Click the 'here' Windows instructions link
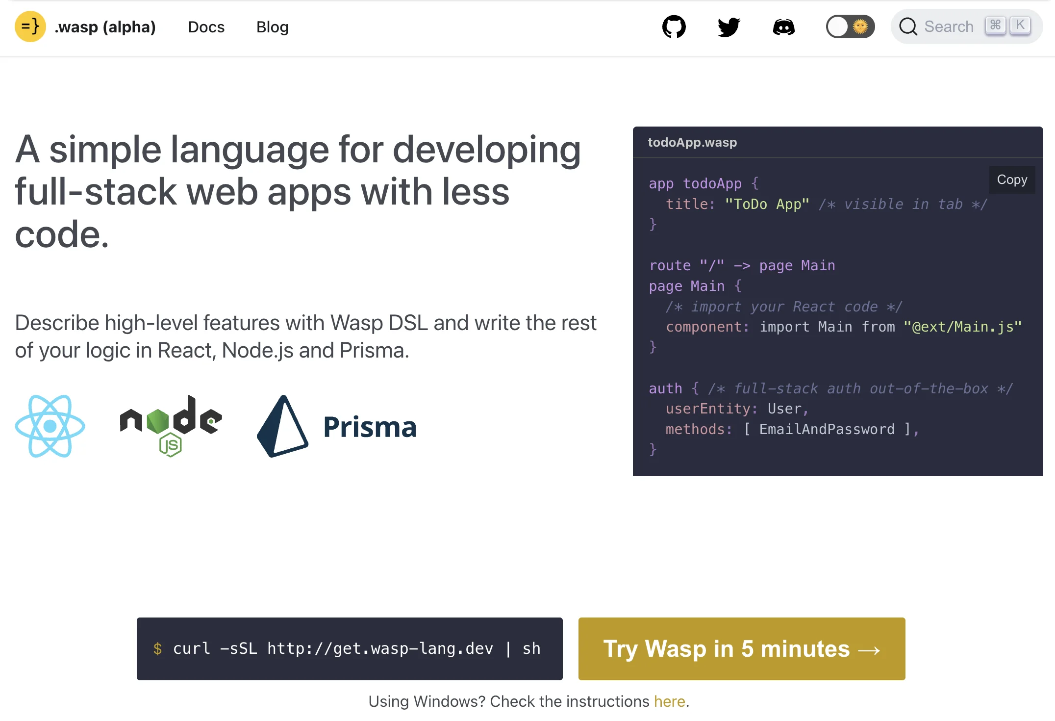Screen dimensions: 1055x721 pyautogui.click(x=670, y=701)
